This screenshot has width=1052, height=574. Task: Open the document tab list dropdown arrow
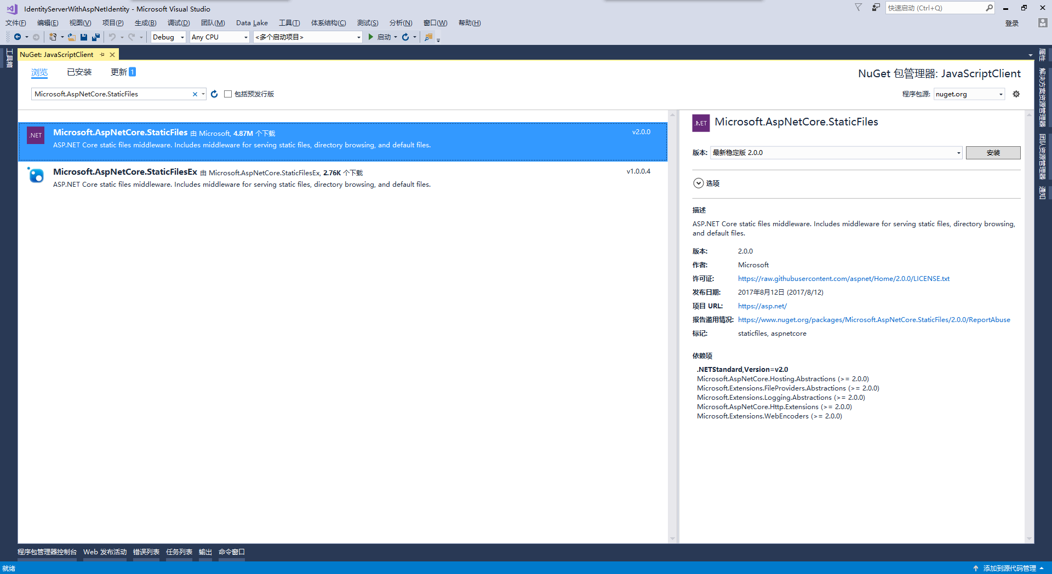coord(1031,55)
